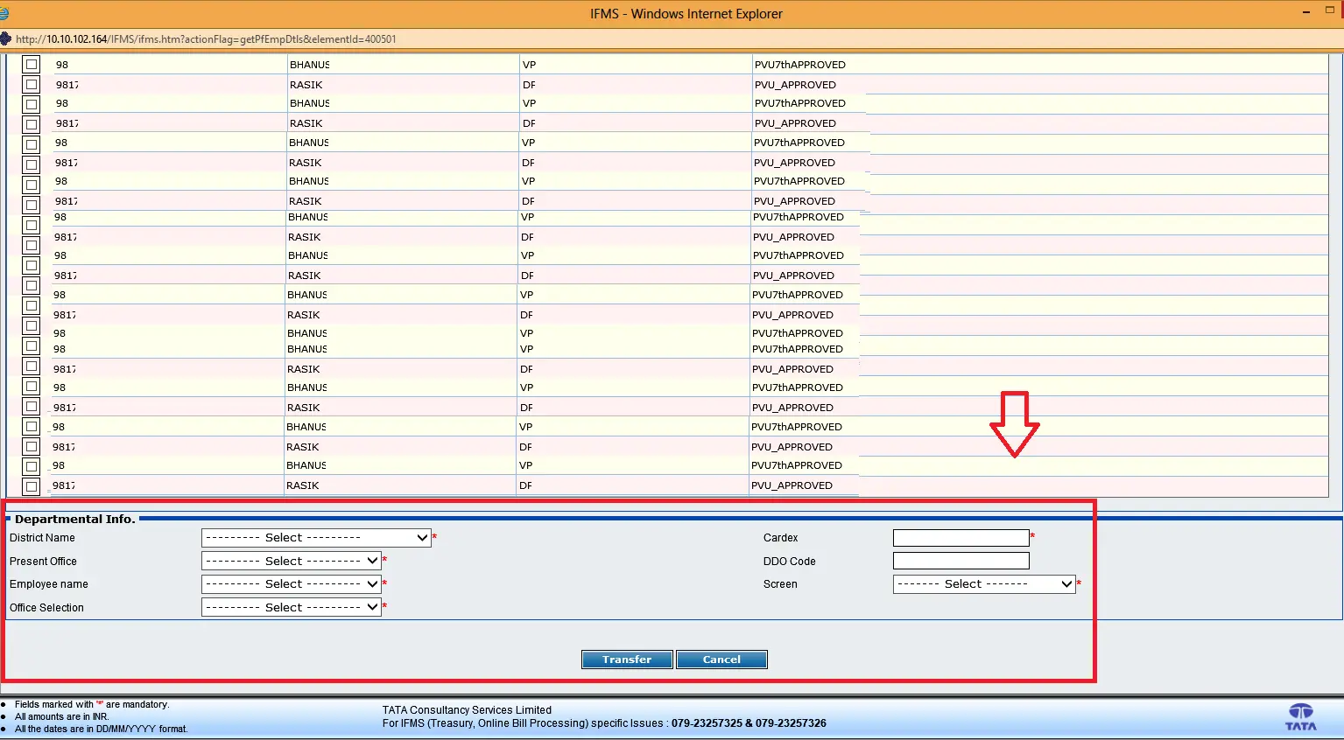Open the Office Selection dropdown

292,607
